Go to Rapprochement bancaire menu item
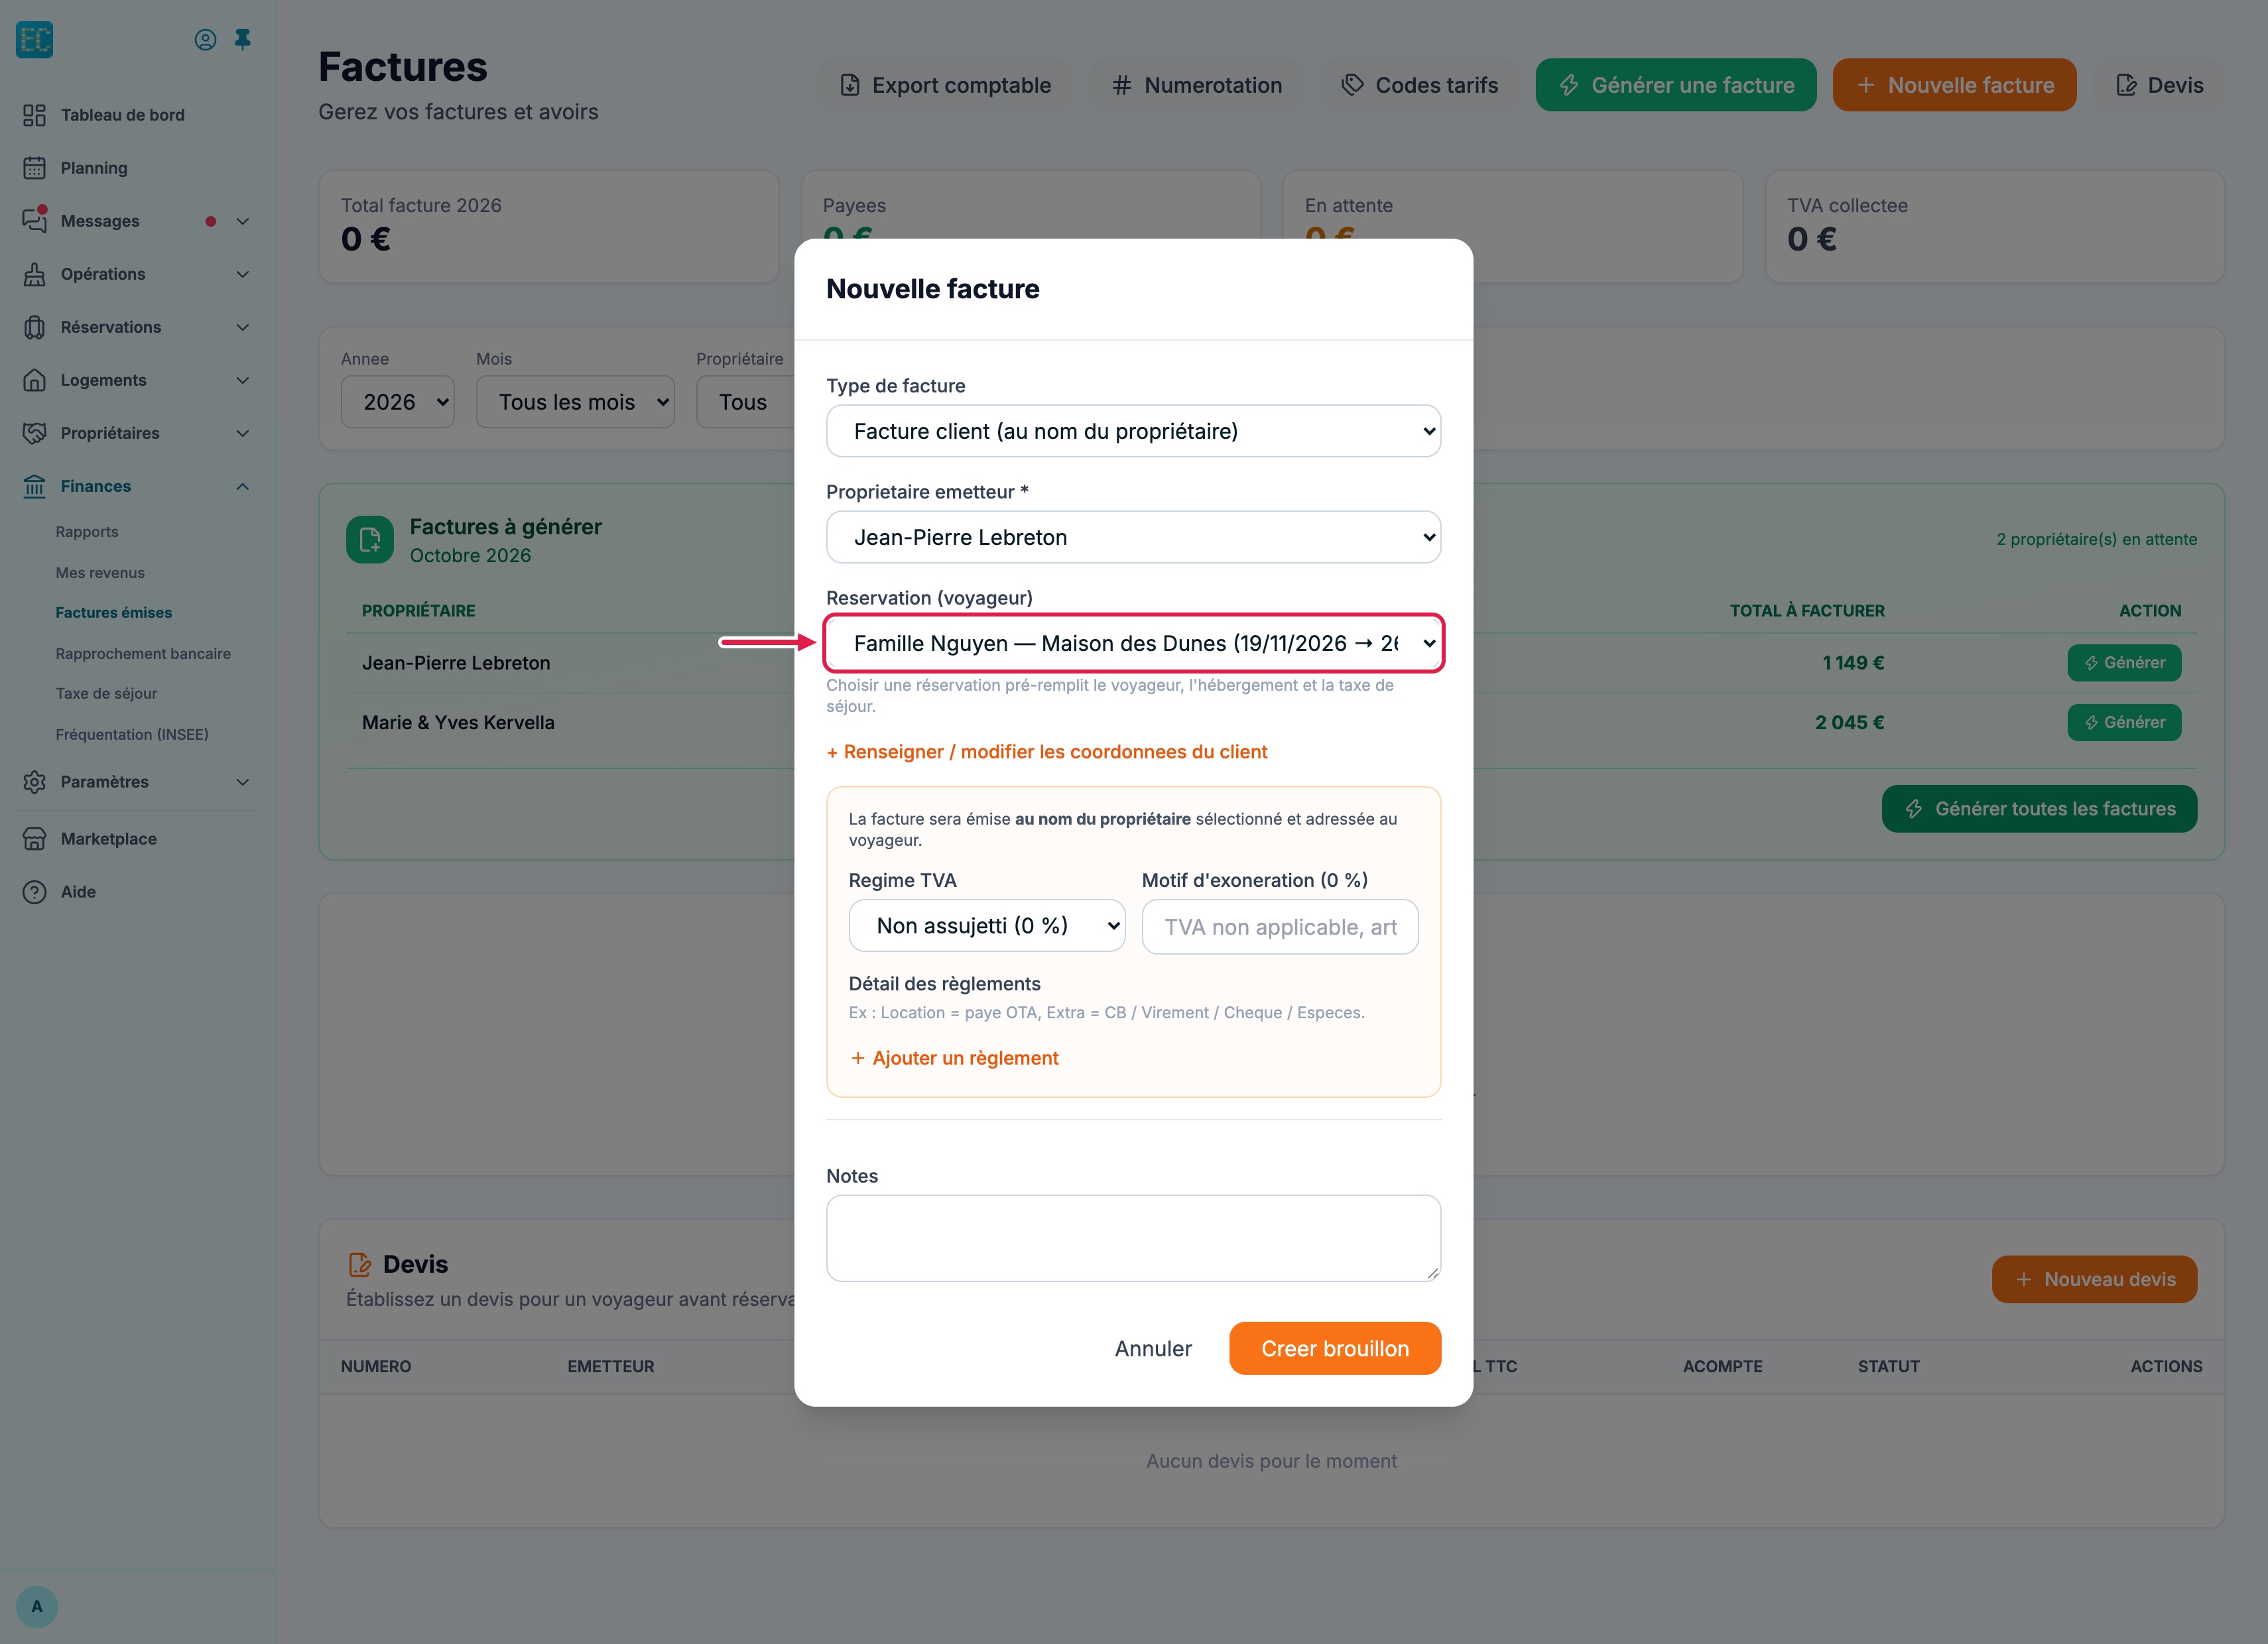 (143, 654)
